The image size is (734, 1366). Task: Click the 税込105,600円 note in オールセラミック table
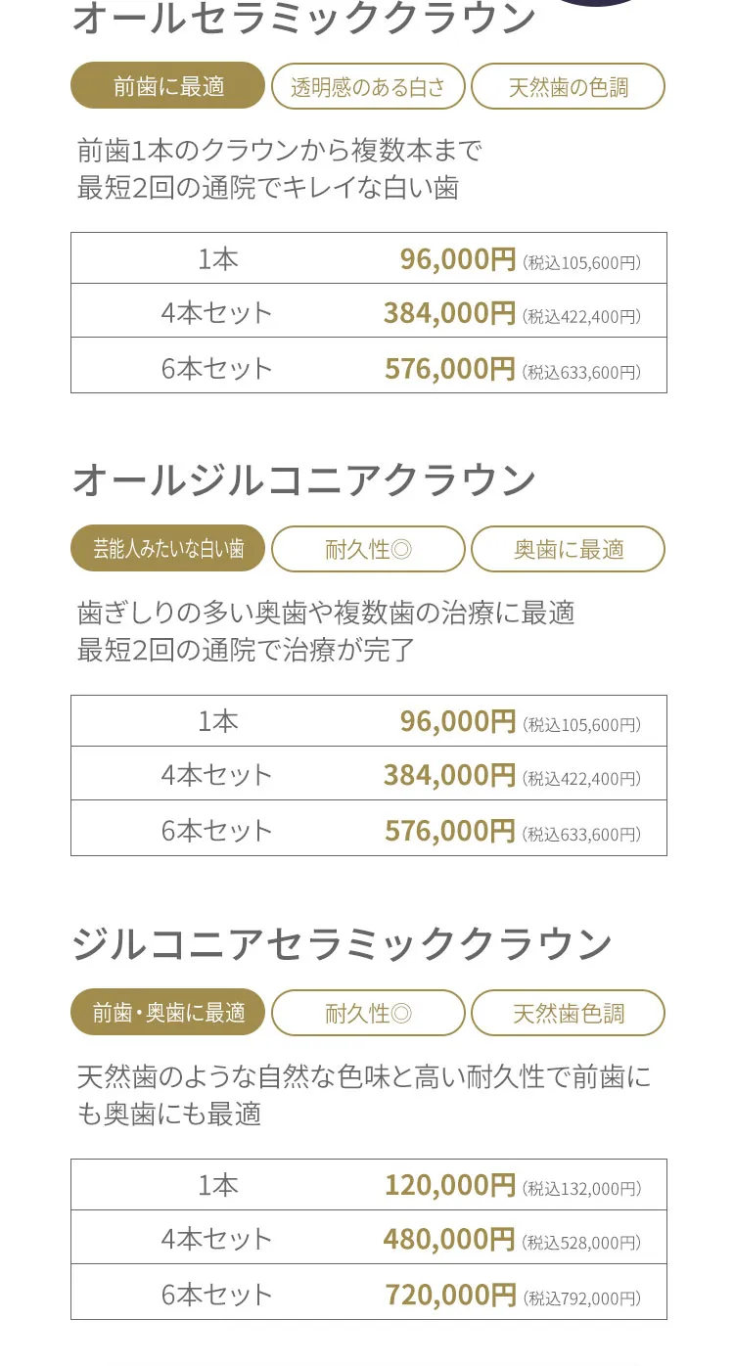(x=582, y=262)
